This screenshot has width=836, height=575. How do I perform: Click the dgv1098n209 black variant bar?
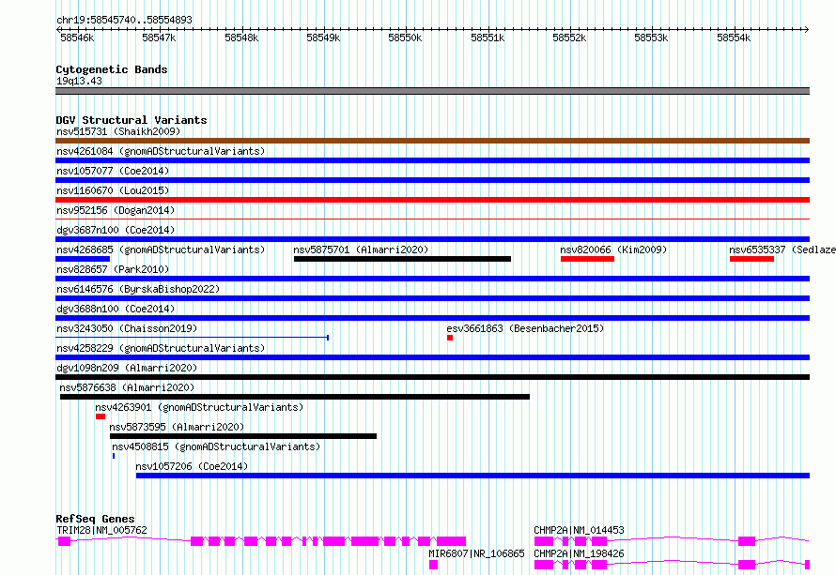coord(432,377)
